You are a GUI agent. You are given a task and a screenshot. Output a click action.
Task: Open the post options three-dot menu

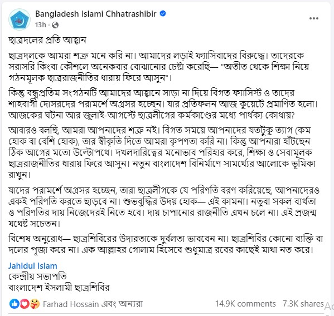(314, 18)
